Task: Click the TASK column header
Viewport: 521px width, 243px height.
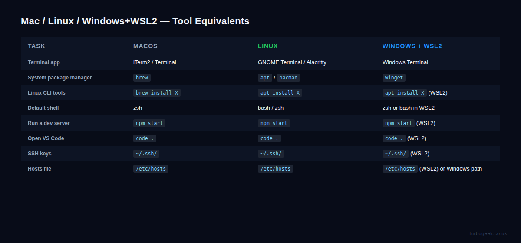Action: click(x=36, y=46)
